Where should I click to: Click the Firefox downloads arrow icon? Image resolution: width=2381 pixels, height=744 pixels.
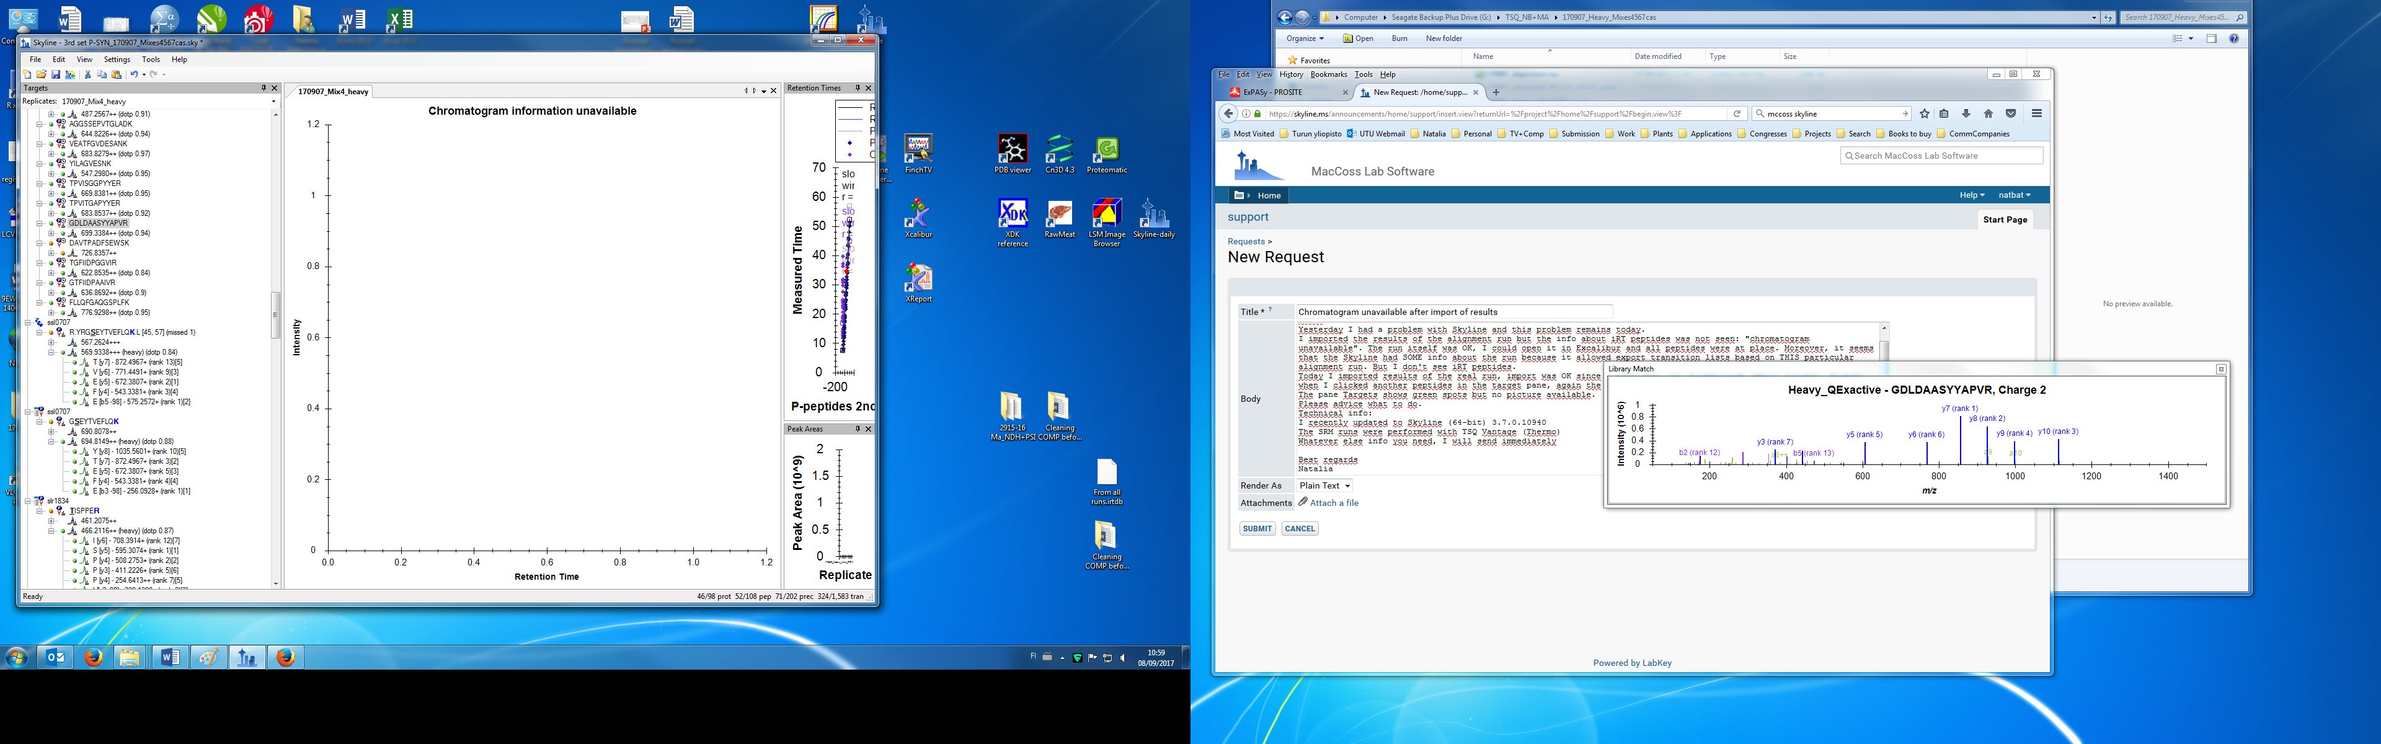(x=1967, y=113)
